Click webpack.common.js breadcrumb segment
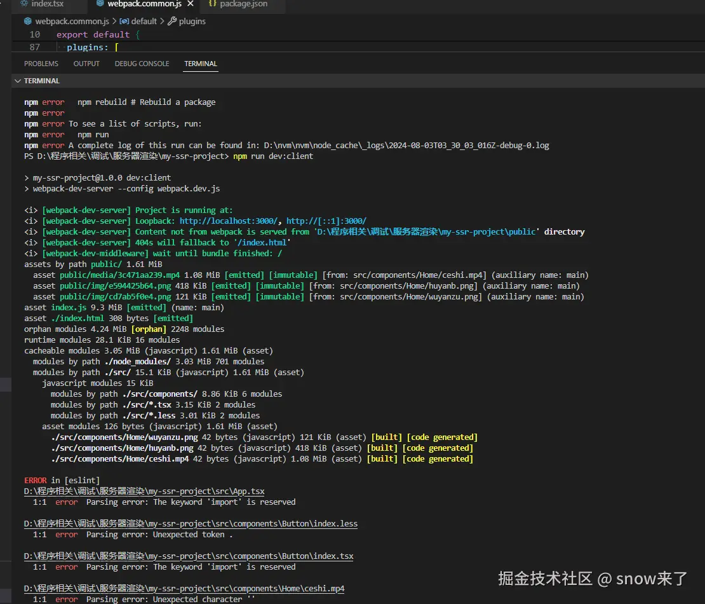Screen dimensions: 705x604 (72, 21)
